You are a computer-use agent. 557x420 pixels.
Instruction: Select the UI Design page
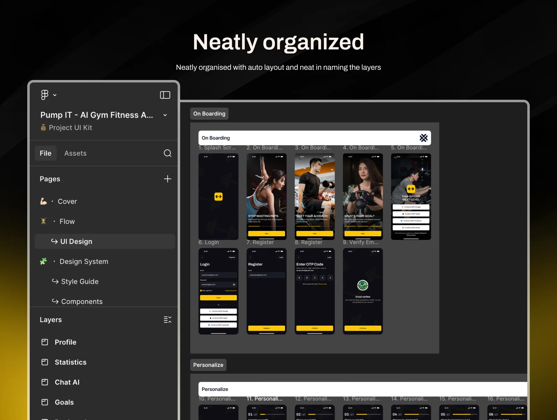pyautogui.click(x=105, y=241)
